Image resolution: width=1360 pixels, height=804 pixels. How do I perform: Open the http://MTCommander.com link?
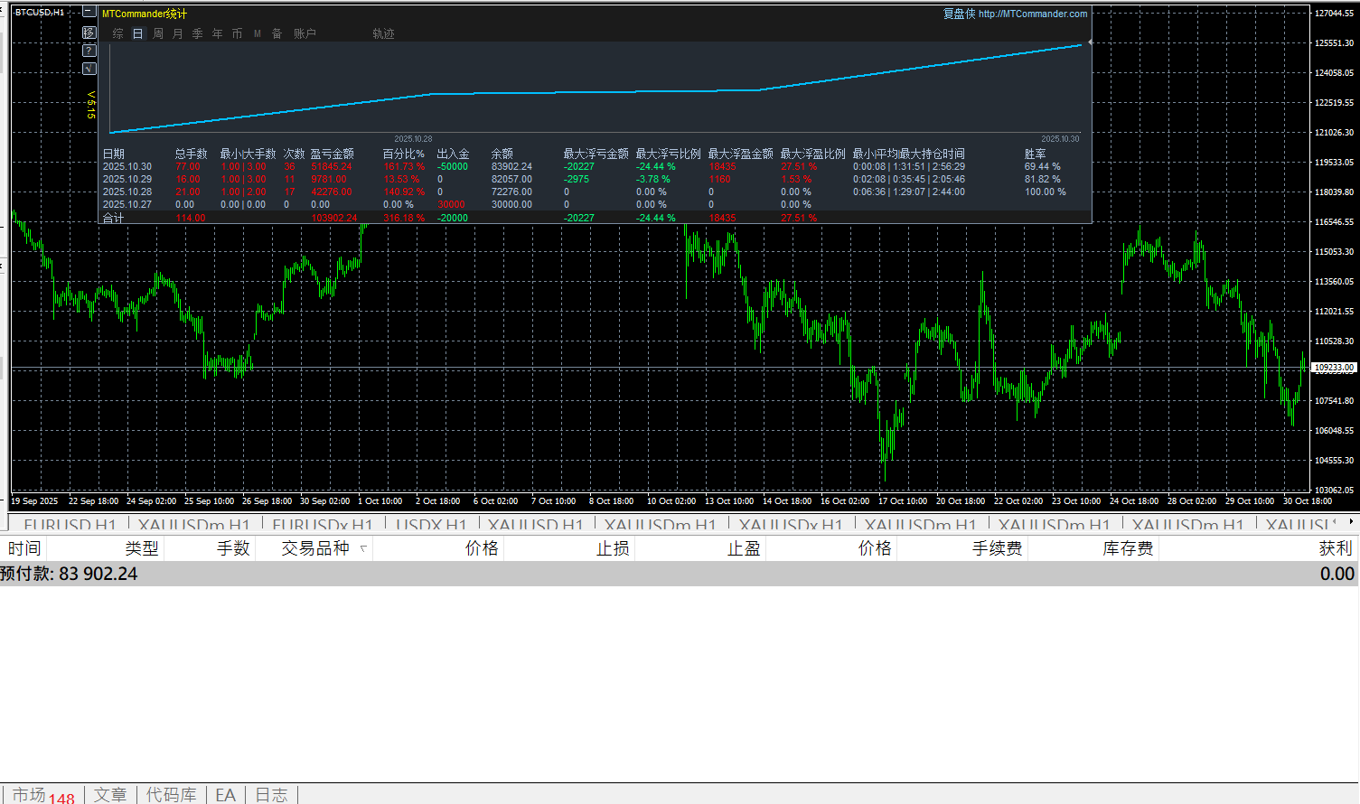click(x=1033, y=14)
